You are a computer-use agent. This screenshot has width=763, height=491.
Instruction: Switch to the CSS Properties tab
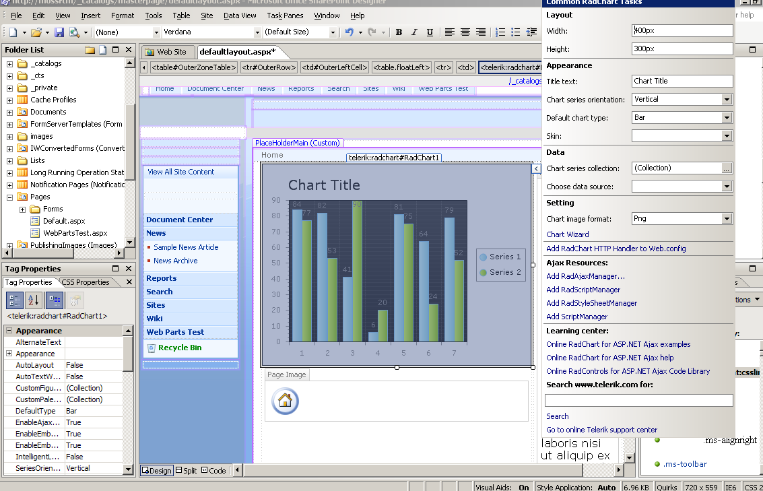86,282
